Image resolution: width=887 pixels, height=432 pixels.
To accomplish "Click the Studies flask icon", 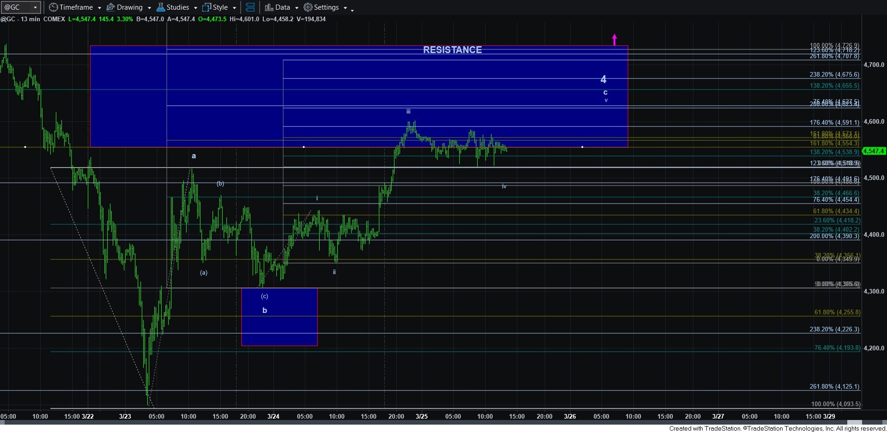I will (161, 7).
